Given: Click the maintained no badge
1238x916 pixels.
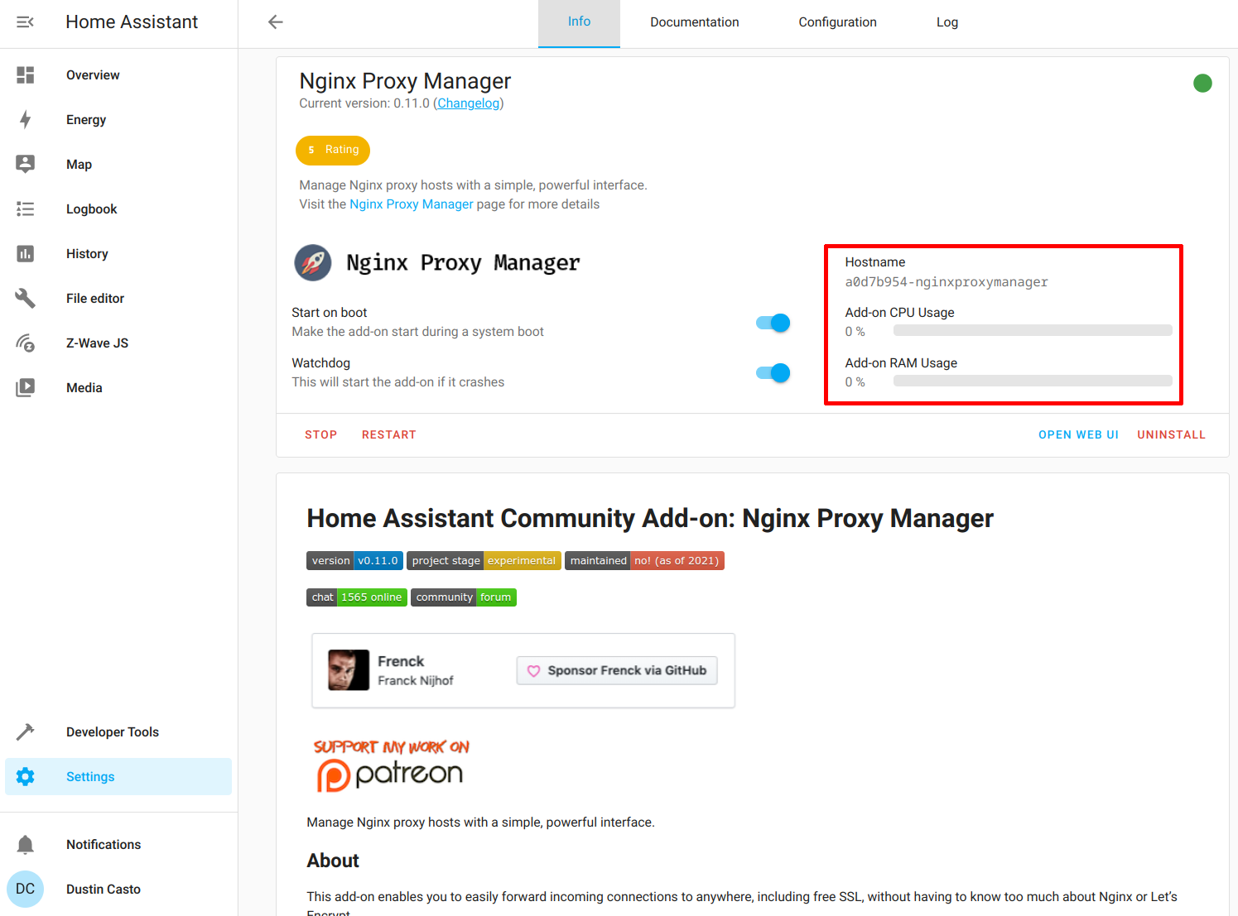Looking at the screenshot, I should (644, 561).
